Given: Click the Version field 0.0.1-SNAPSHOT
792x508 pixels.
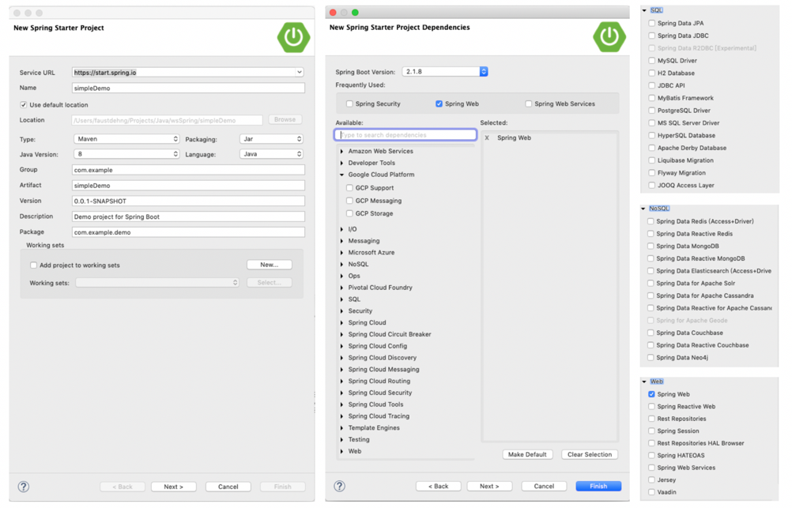Looking at the screenshot, I should click(188, 201).
